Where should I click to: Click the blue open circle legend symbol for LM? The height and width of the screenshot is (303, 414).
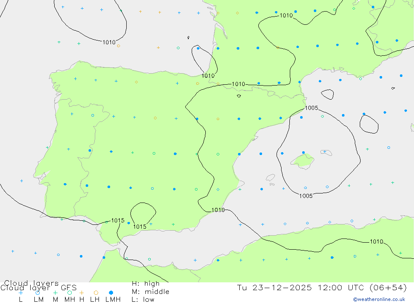click(38, 293)
